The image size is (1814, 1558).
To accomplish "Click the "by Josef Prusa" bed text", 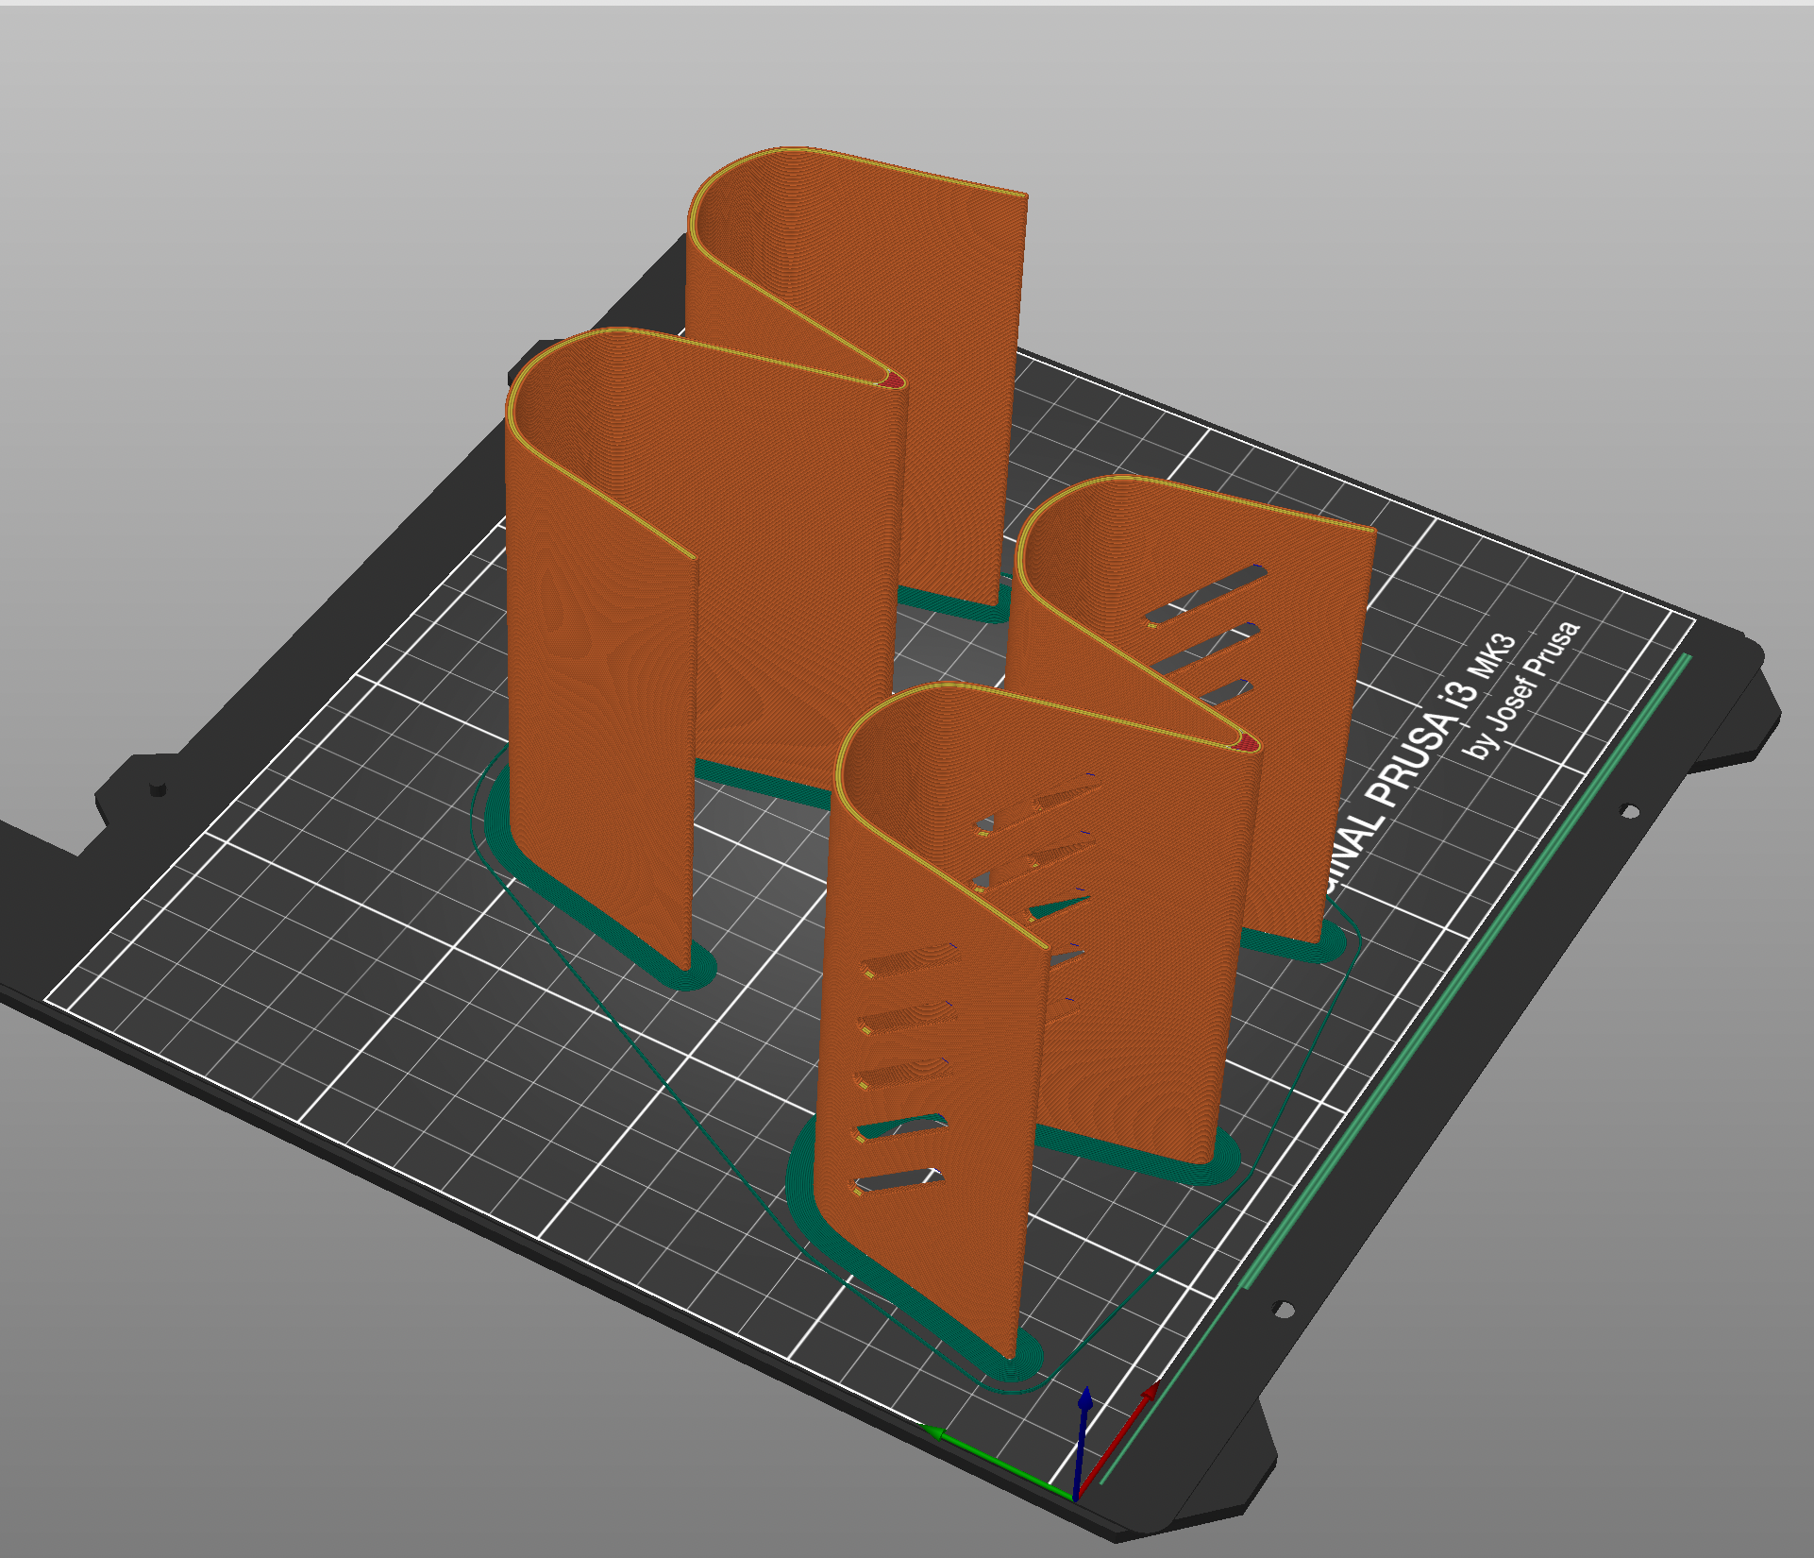I will click(1521, 689).
